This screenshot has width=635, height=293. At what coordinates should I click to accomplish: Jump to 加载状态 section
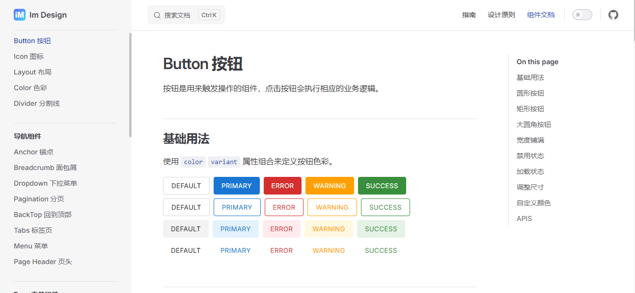click(530, 171)
